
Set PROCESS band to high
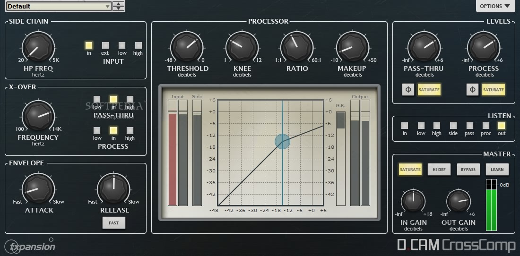[130, 130]
